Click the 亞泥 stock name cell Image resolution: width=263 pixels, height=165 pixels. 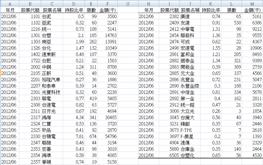[52, 23]
